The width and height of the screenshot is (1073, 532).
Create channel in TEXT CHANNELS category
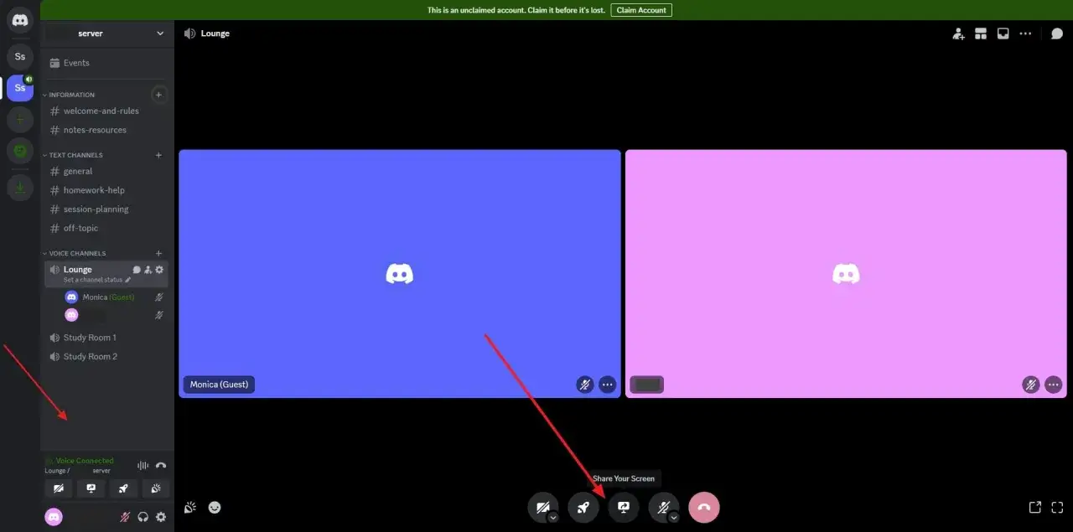[x=158, y=155]
